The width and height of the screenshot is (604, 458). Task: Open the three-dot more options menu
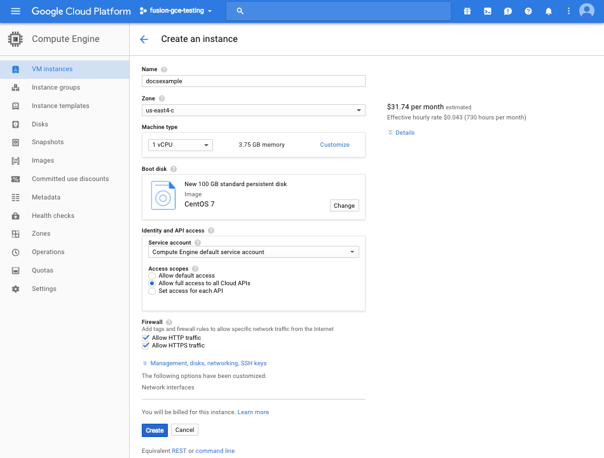click(x=568, y=11)
